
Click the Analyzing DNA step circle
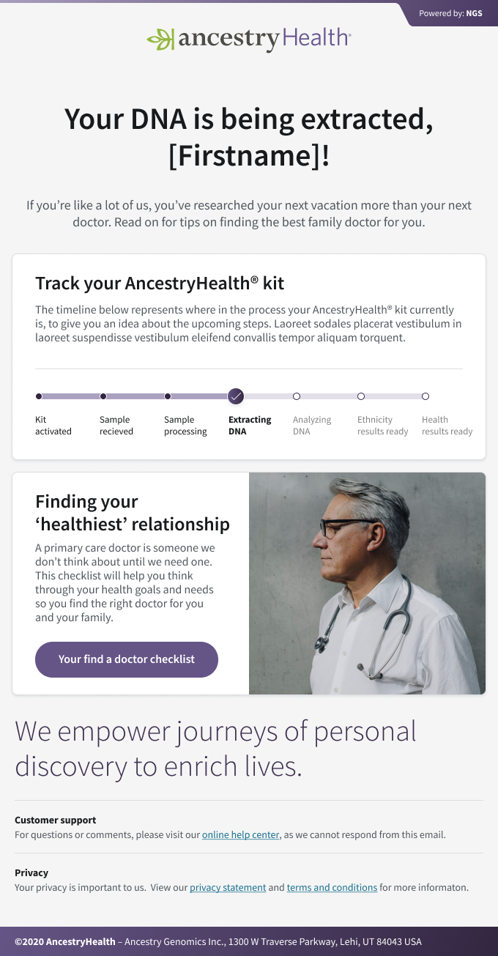coord(297,396)
